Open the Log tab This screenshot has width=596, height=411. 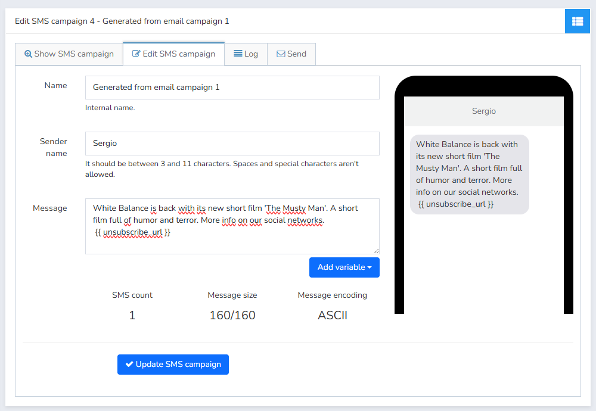coord(246,54)
